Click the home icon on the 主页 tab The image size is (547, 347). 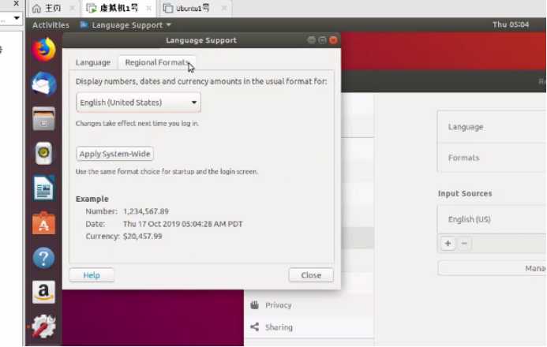pos(36,9)
